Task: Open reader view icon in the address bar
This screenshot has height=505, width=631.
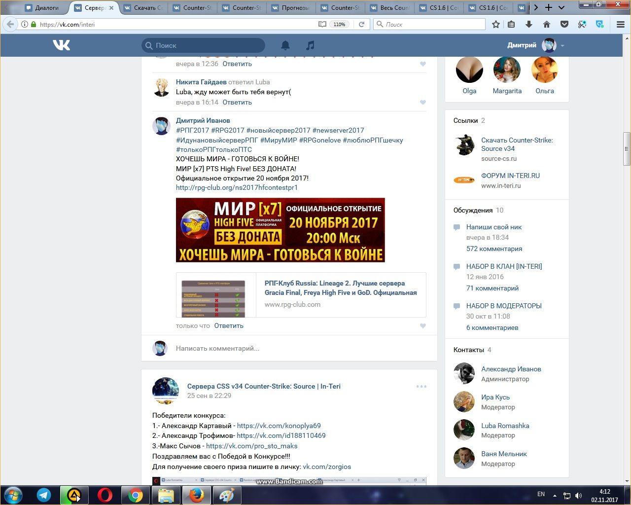Action: click(x=322, y=24)
